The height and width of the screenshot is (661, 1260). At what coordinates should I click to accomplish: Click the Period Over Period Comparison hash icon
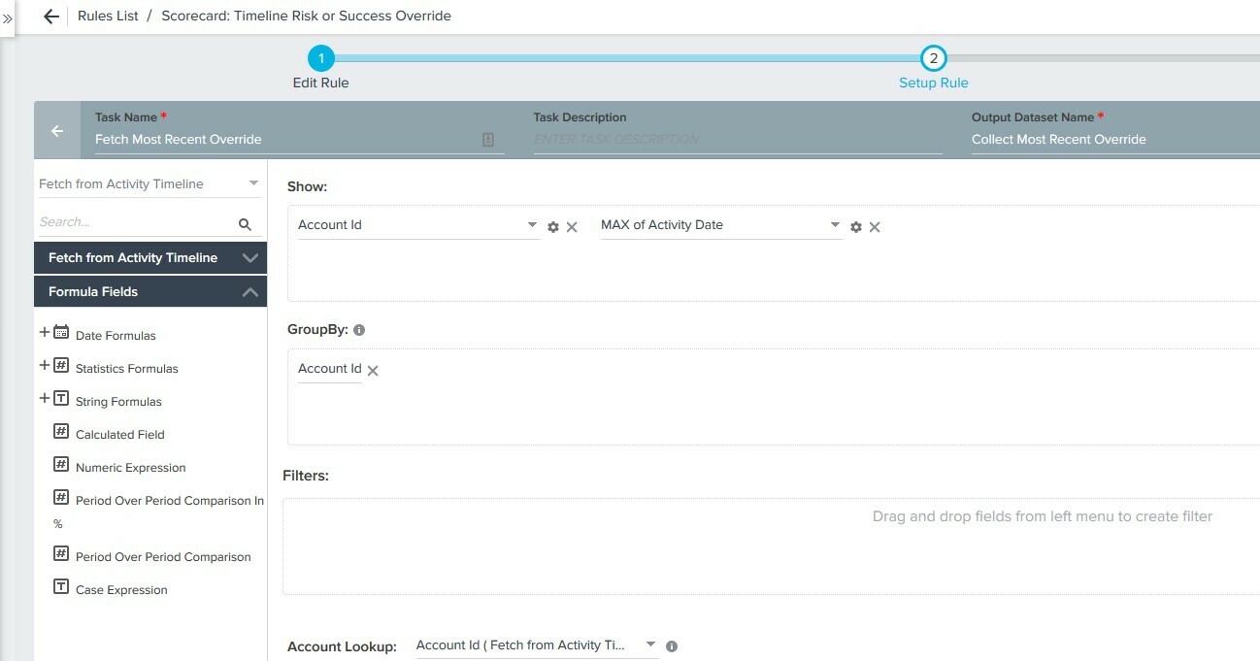click(x=61, y=553)
